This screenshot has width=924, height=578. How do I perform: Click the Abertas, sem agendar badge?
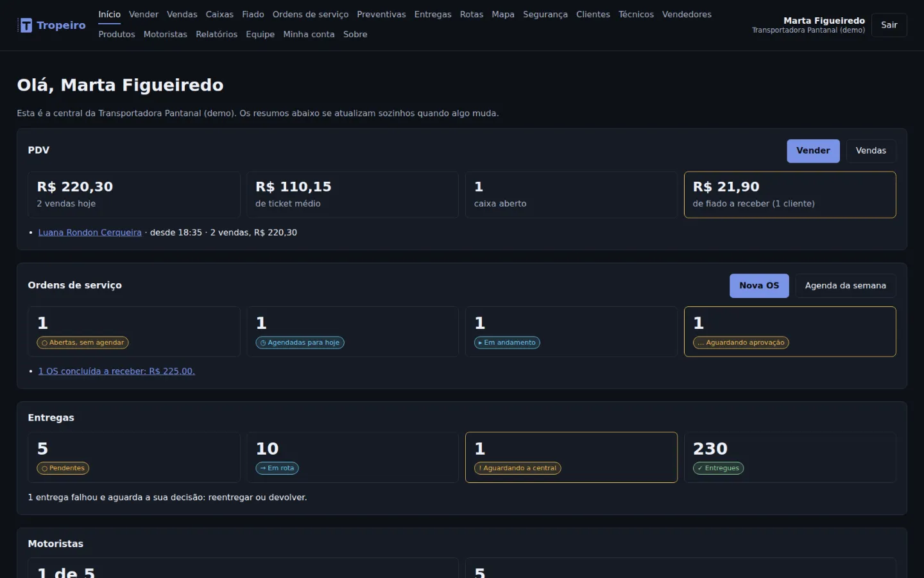(83, 343)
